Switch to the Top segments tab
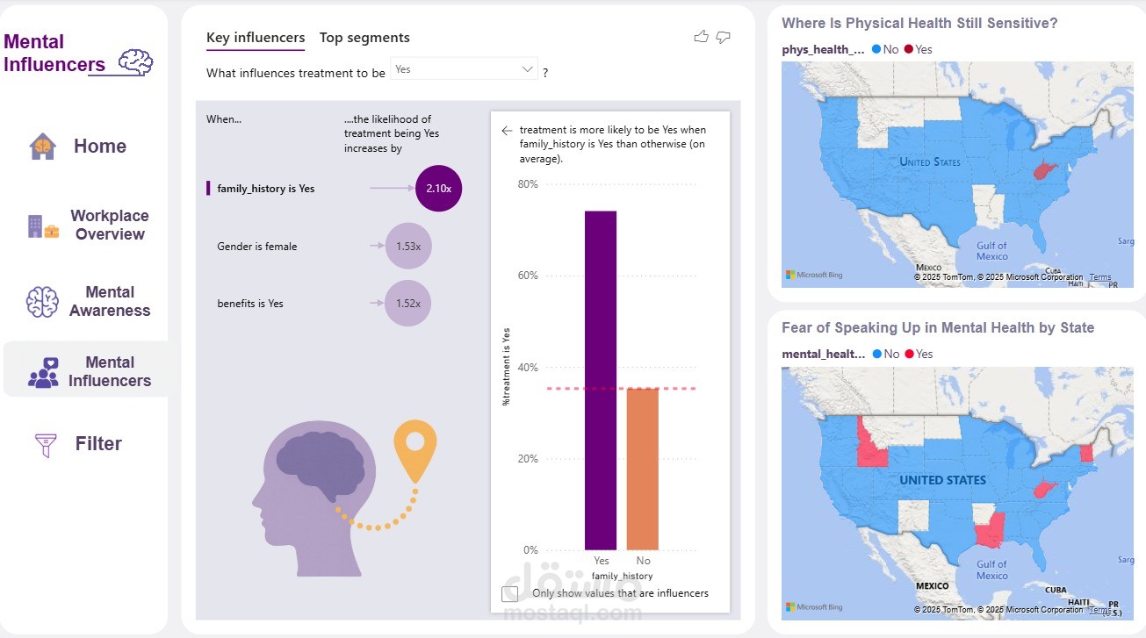Image resolution: width=1146 pixels, height=638 pixels. coord(364,38)
